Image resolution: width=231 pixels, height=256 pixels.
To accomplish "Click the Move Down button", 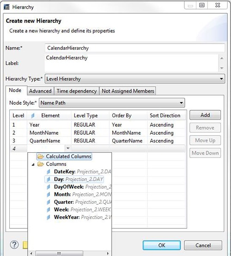I will pos(205,153).
